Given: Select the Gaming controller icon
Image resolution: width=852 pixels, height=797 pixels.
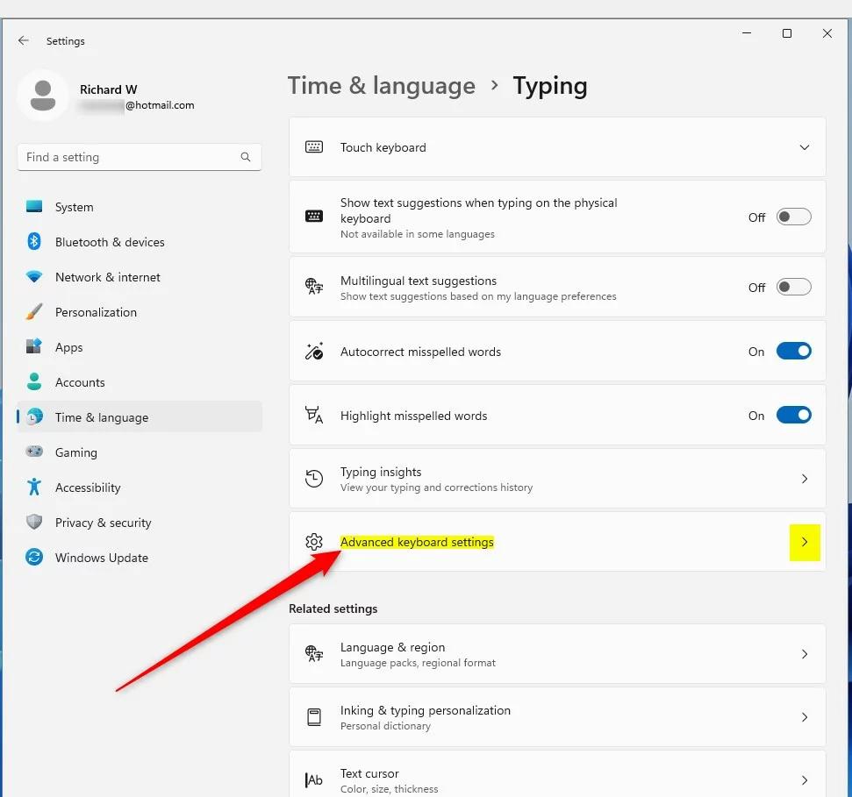Looking at the screenshot, I should pyautogui.click(x=33, y=452).
